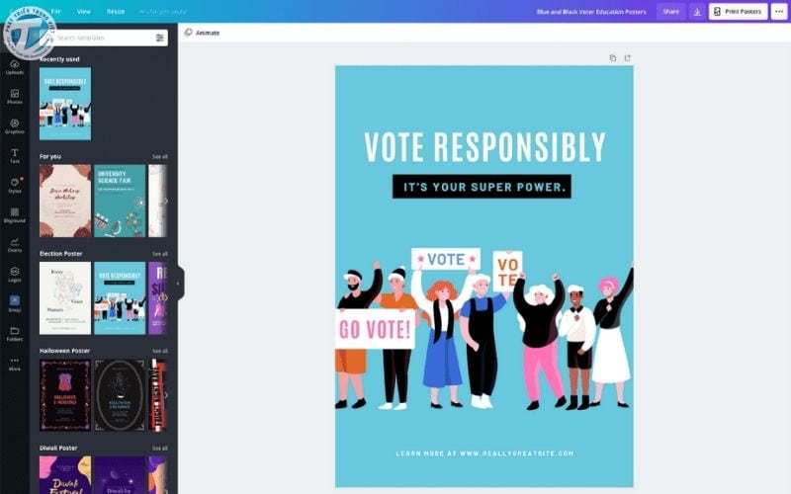
Task: Click the Print Posters button
Action: 738,12
